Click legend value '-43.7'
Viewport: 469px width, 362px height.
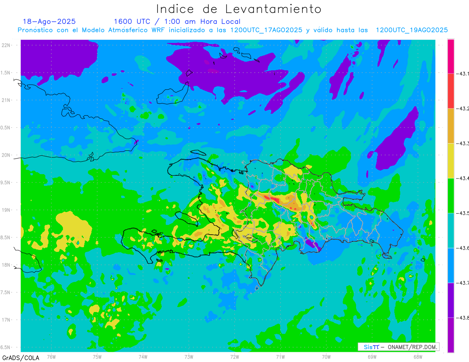tap(462, 283)
